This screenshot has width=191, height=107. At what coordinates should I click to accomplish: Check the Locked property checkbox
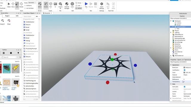point(184,92)
